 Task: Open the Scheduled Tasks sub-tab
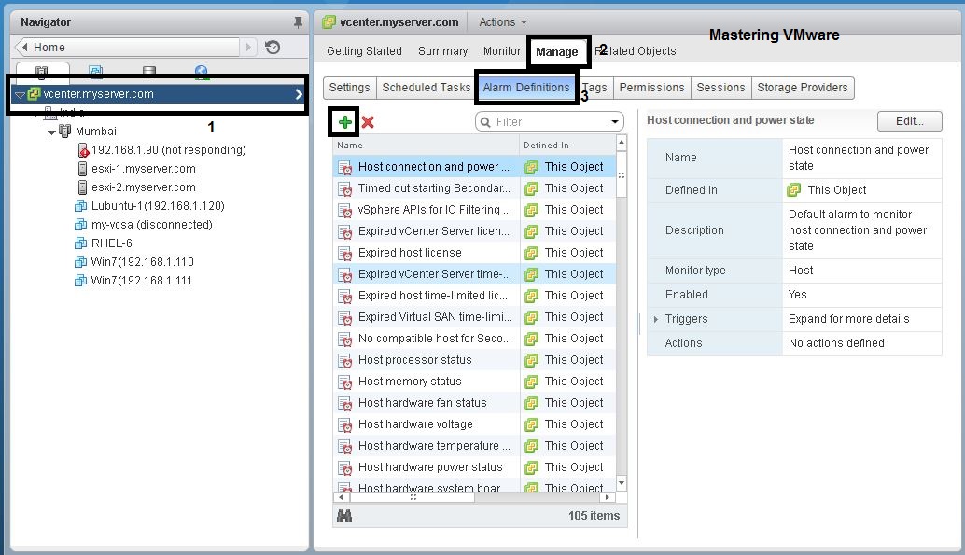[x=426, y=88]
